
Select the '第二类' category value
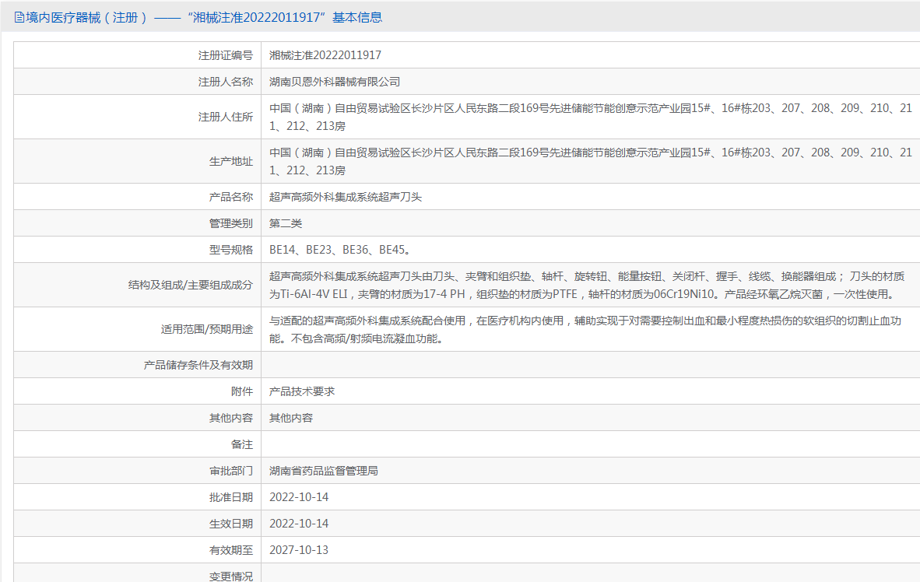tap(286, 223)
